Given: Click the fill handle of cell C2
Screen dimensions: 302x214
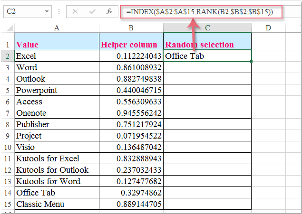Looking at the screenshot, I should (x=251, y=62).
